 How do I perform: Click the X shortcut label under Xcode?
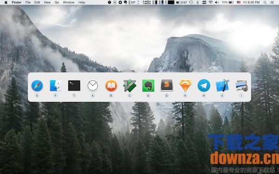[222, 96]
